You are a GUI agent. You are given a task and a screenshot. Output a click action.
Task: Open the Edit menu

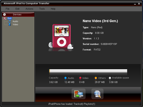point(17,9)
